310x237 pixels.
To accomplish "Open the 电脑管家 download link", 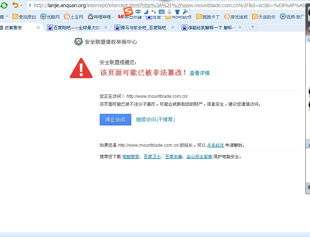I will pos(131,157).
